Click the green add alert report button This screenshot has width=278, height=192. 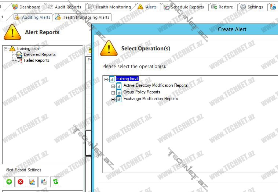[x=9, y=181]
